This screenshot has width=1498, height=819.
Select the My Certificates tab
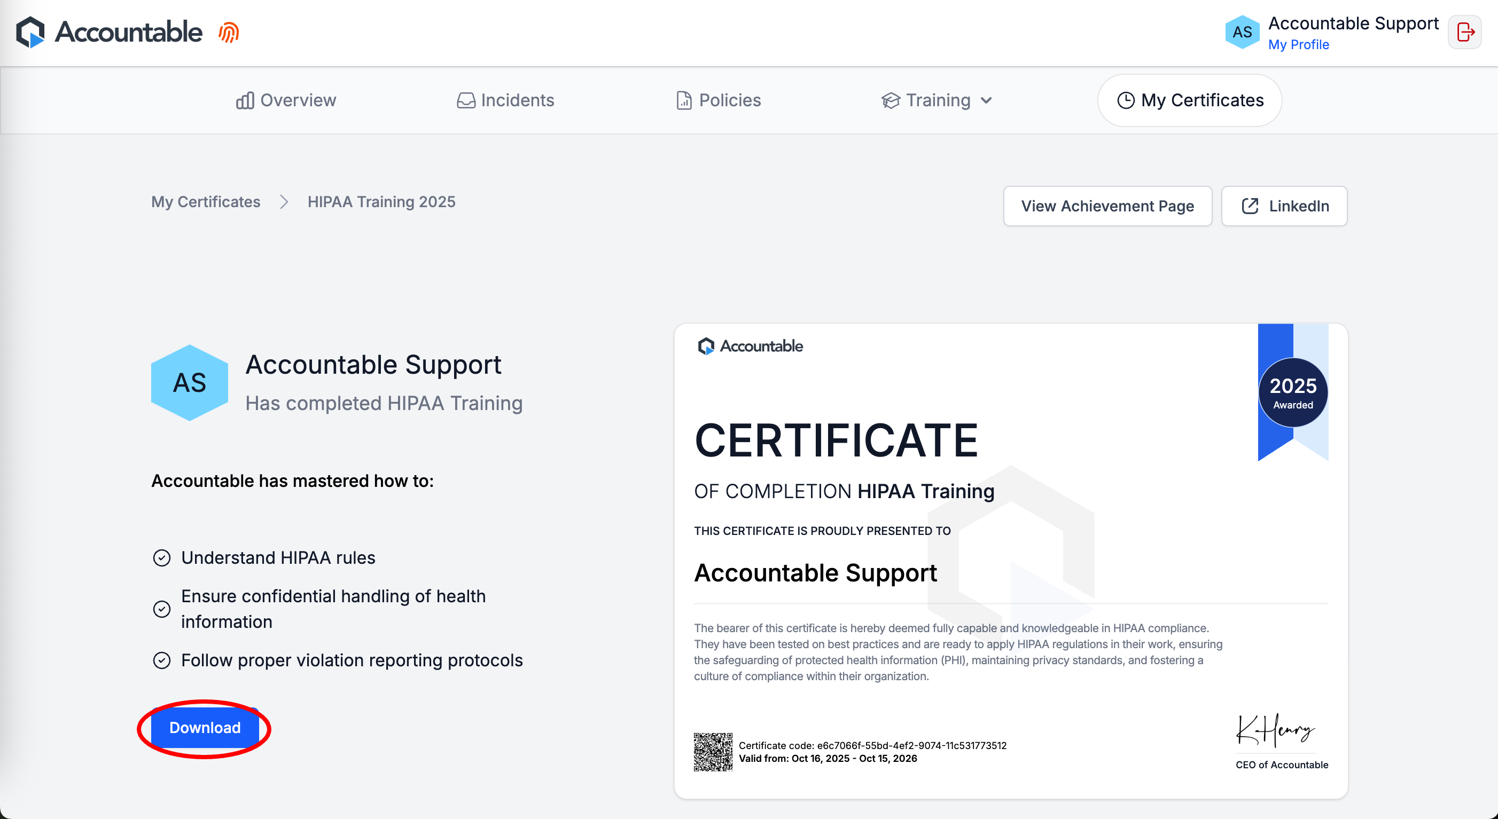point(1190,100)
